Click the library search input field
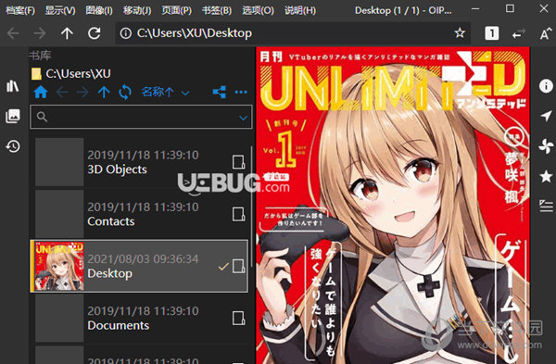 point(141,117)
